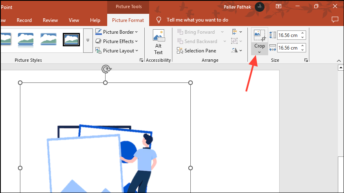Switch to the View tab
344x193 pixels.
pyautogui.click(x=74, y=20)
